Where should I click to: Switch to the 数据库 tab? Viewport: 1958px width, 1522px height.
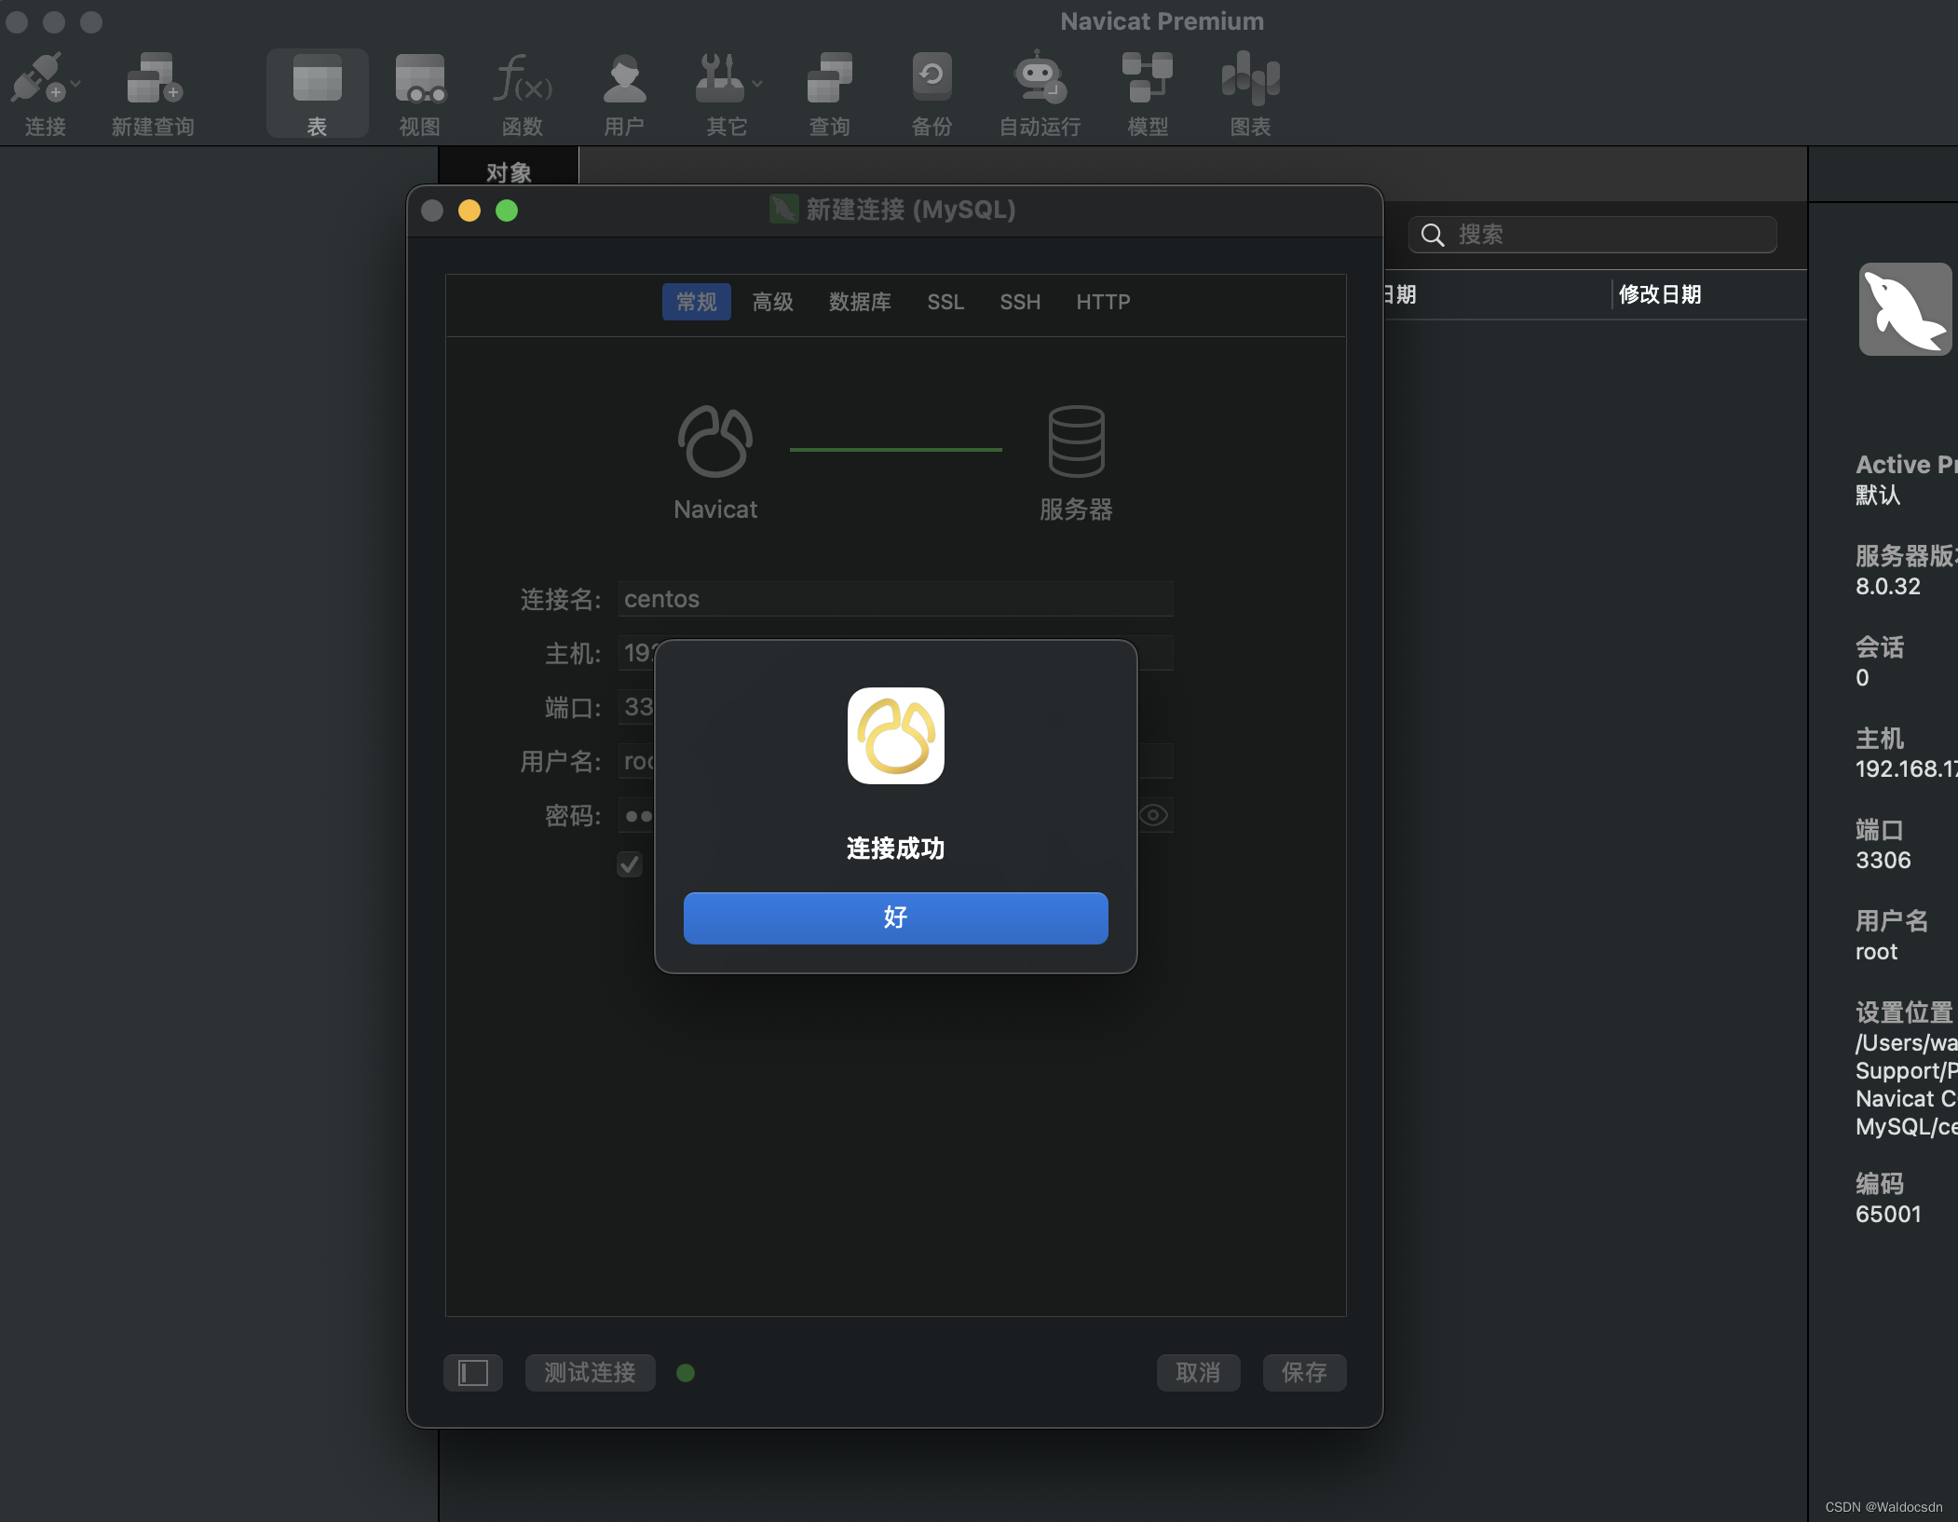(x=860, y=302)
